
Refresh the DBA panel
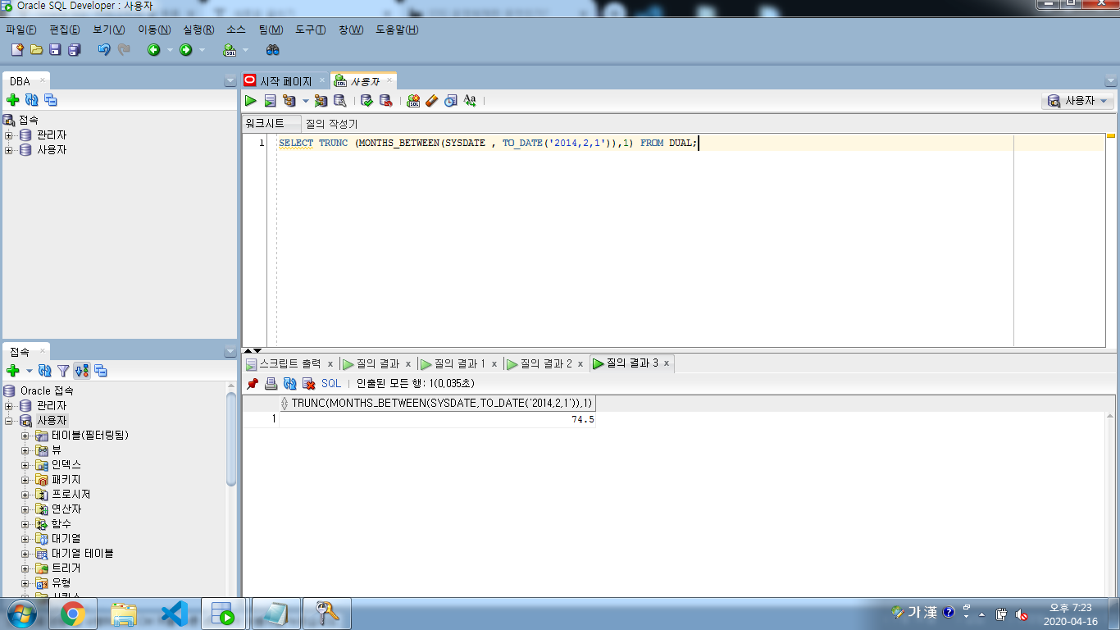tap(32, 100)
